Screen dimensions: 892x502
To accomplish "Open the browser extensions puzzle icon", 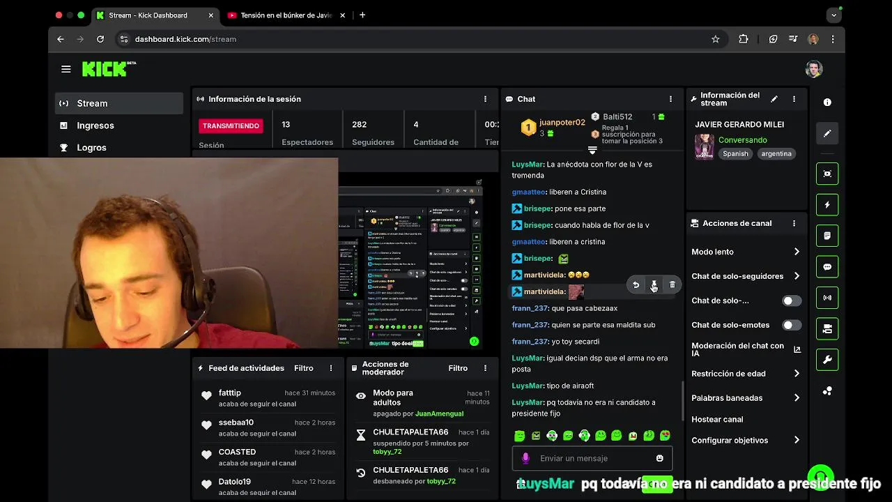I will 744,39.
